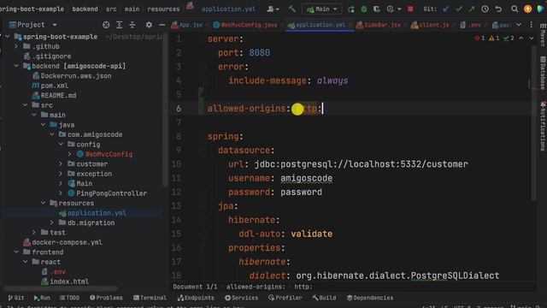
Task: Show hidden editor tabs chevron
Action: (519, 25)
